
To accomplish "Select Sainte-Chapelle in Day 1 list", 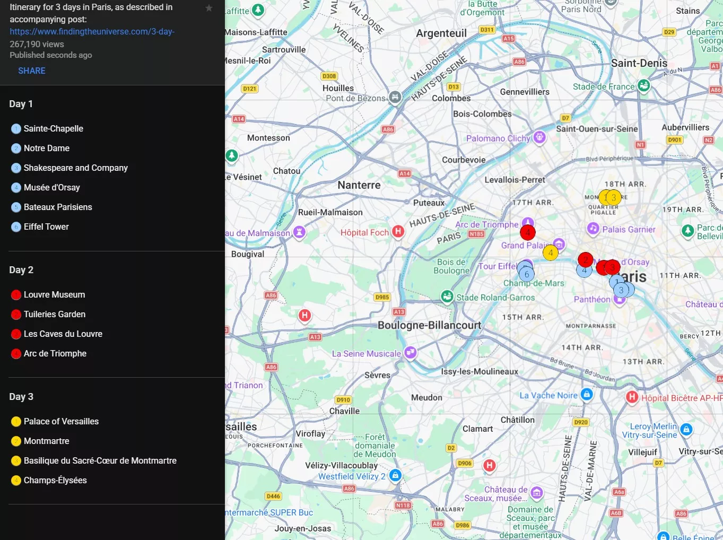I will point(54,128).
